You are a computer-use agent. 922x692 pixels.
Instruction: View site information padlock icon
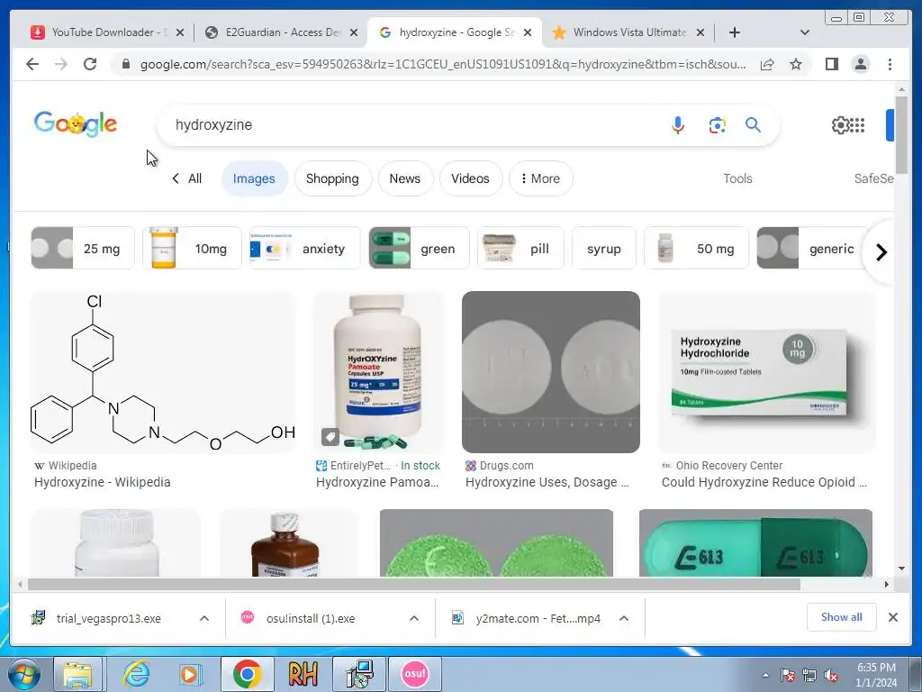click(x=125, y=64)
